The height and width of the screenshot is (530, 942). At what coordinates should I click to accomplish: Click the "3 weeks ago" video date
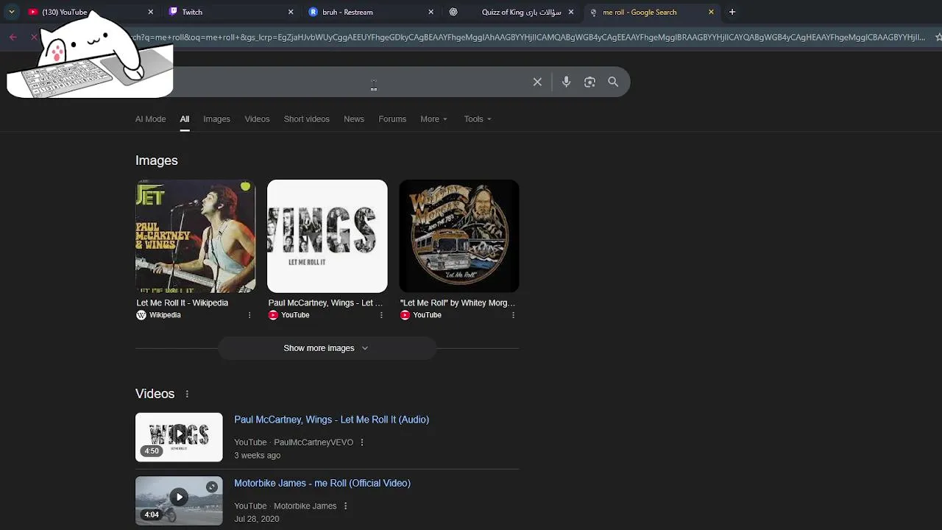click(x=257, y=456)
